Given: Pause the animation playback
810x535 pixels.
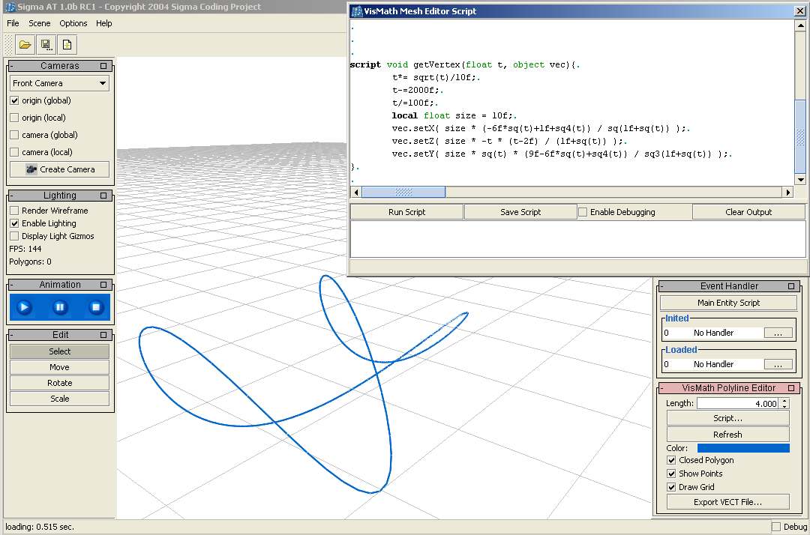Looking at the screenshot, I should [x=60, y=307].
